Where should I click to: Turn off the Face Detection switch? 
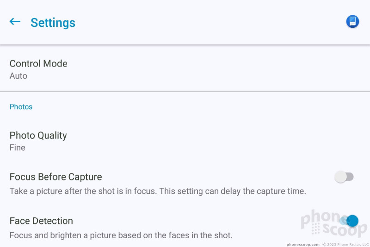pos(349,221)
